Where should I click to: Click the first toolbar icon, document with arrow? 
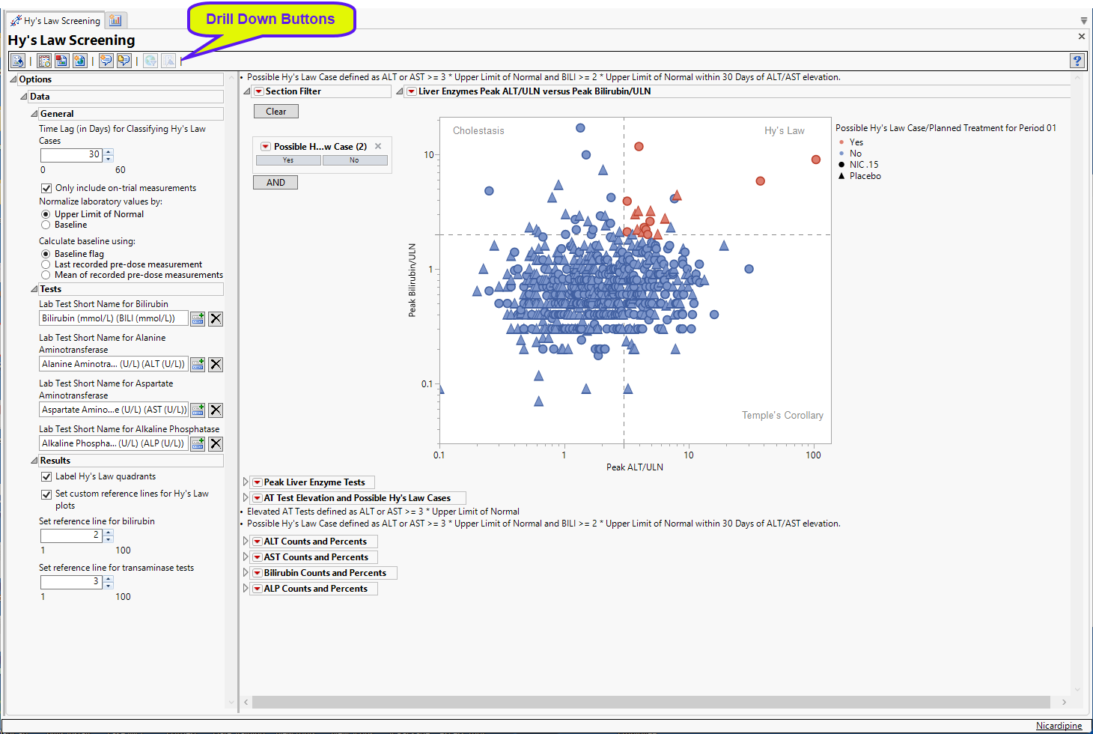pyautogui.click(x=18, y=61)
